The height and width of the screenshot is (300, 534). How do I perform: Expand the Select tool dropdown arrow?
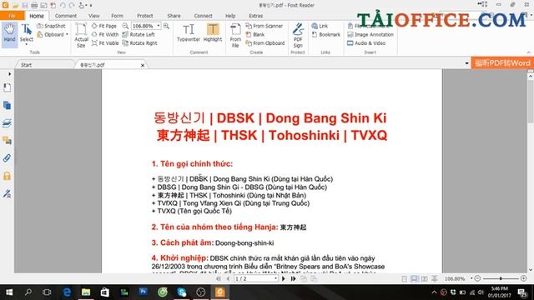click(x=26, y=44)
